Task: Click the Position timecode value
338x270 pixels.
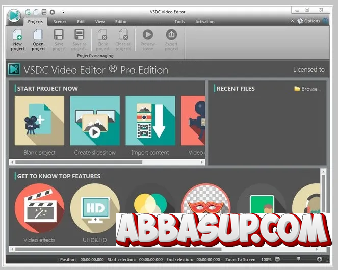Action: click(92, 260)
